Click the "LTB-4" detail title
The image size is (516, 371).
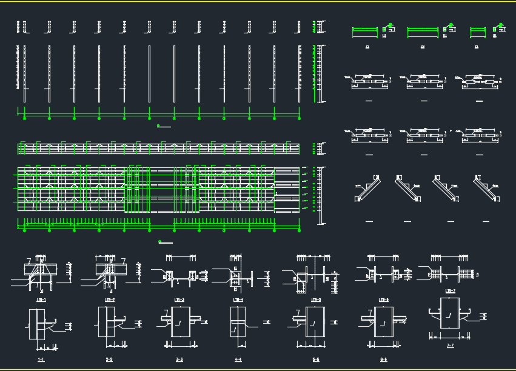tap(238, 300)
